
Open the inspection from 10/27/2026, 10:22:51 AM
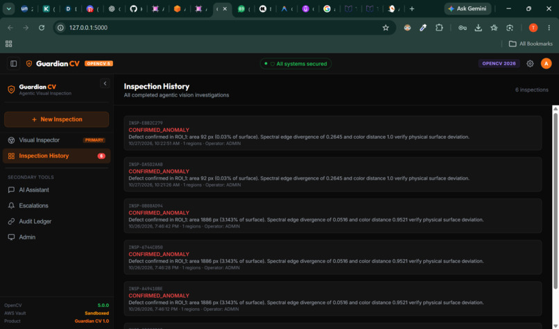pos(333,133)
